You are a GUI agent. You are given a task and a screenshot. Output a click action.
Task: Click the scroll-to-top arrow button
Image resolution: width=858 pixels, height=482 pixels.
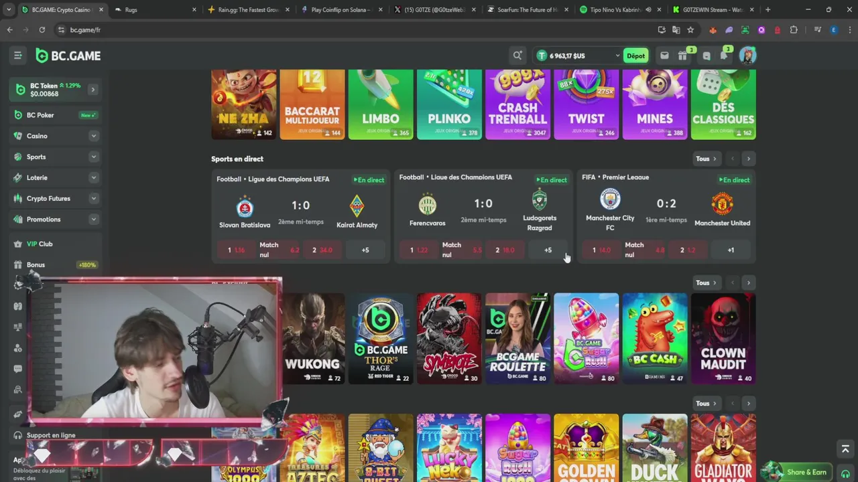tap(845, 449)
